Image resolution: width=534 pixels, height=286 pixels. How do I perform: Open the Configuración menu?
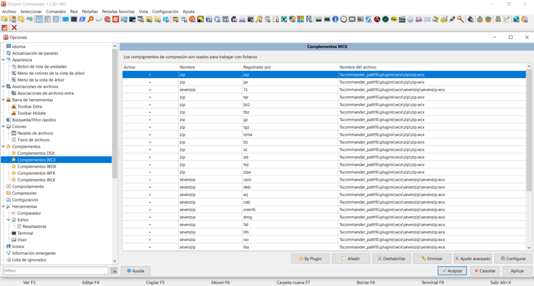click(x=165, y=11)
